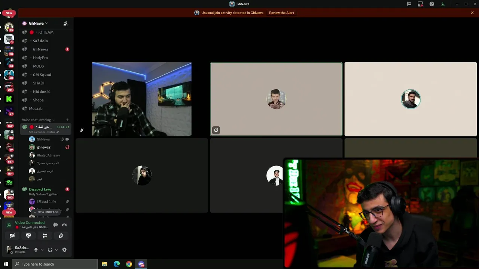Click the Sa3do... user profile avatar
This screenshot has height=269, width=479.
9,250
